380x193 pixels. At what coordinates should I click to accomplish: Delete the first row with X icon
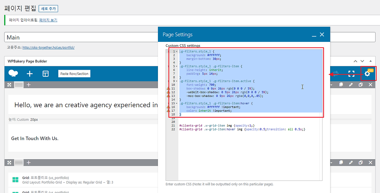point(370,85)
